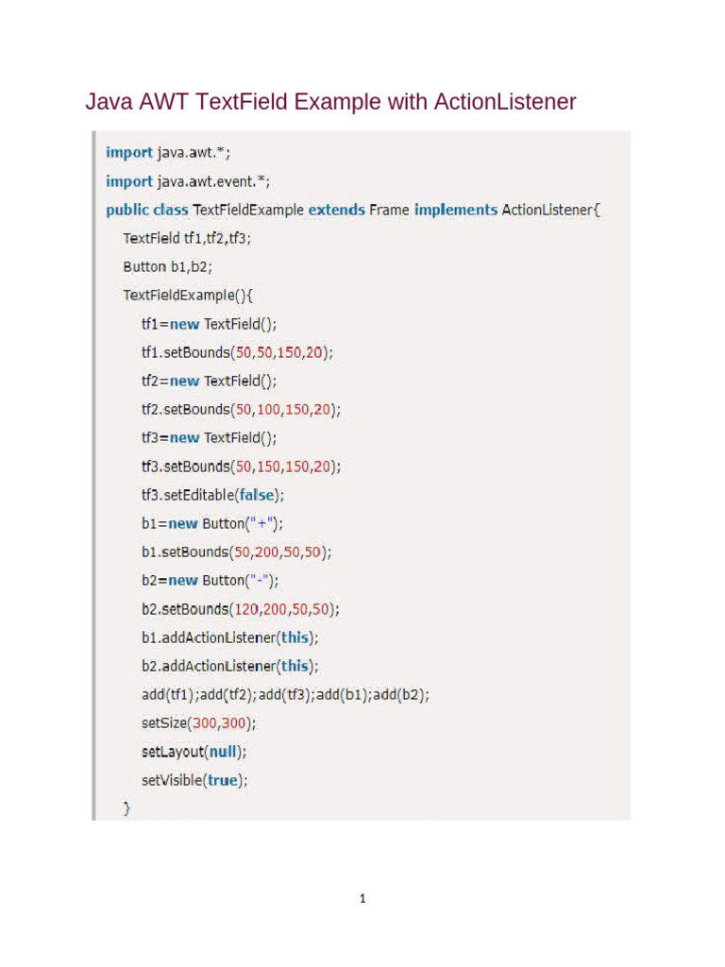Click the b1.addActionListener(this) line
This screenshot has width=725, height=967.
(x=230, y=637)
